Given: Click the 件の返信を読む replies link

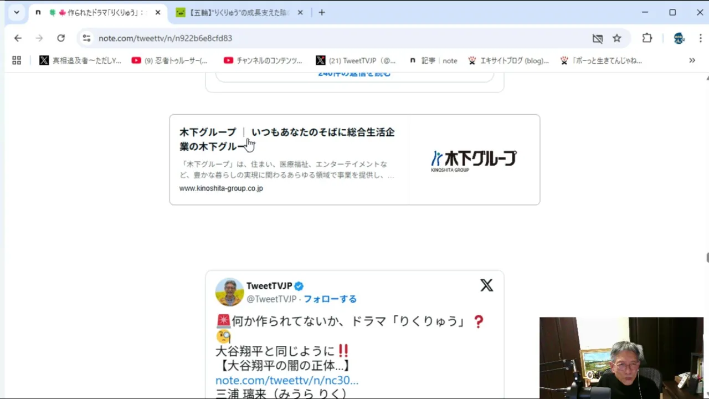Looking at the screenshot, I should pyautogui.click(x=354, y=74).
